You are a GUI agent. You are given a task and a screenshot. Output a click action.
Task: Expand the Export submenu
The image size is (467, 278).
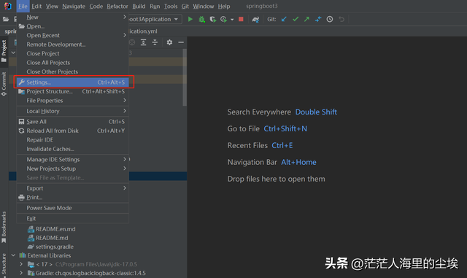pyautogui.click(x=73, y=188)
